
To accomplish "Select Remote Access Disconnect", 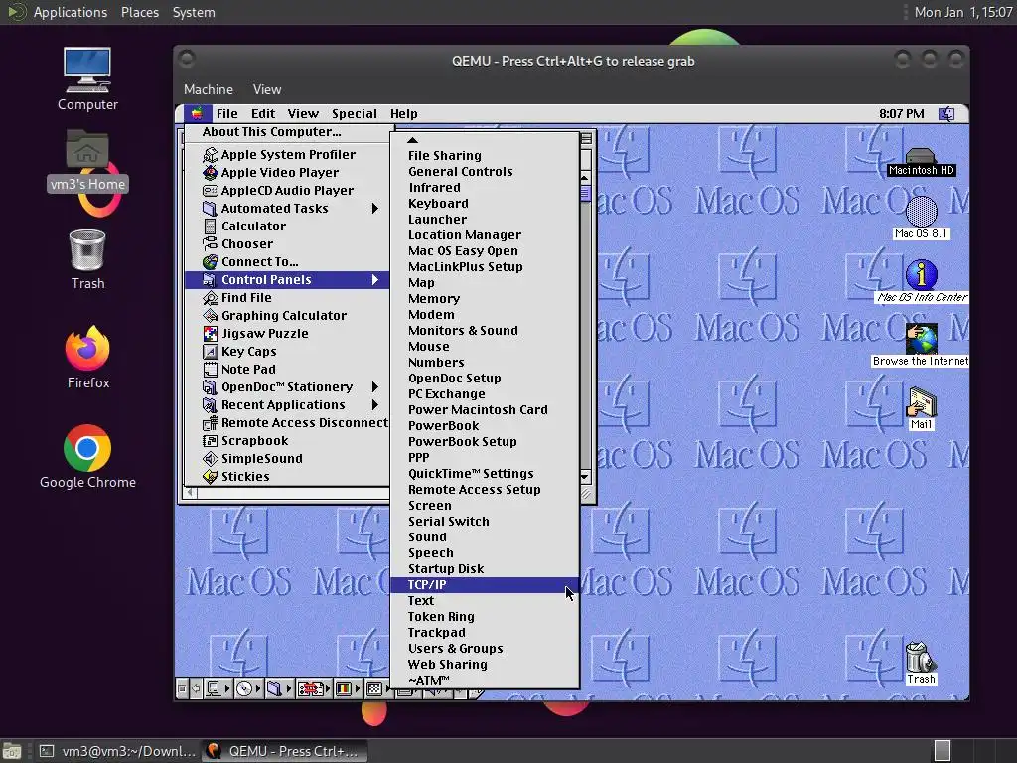I will 296,422.
